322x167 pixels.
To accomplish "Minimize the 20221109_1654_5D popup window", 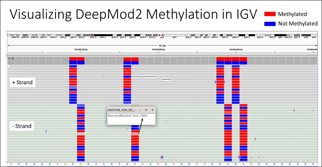I will pos(140,110).
